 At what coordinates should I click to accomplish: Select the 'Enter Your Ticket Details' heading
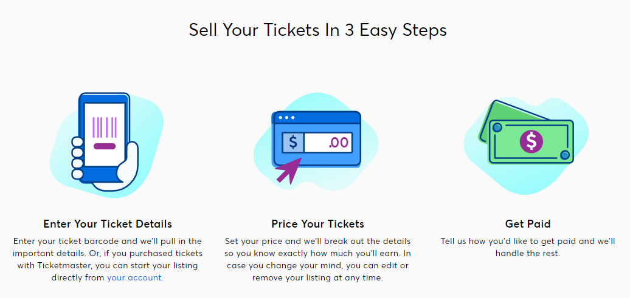coord(108,224)
